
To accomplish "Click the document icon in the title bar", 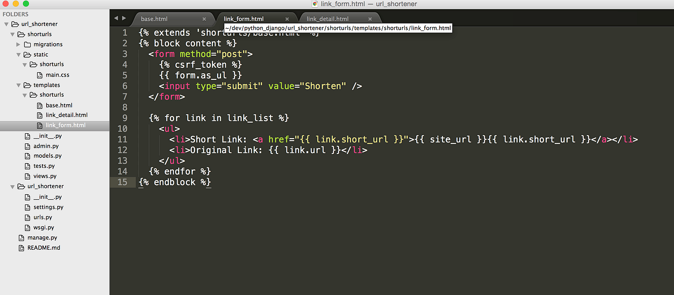I will click(315, 4).
